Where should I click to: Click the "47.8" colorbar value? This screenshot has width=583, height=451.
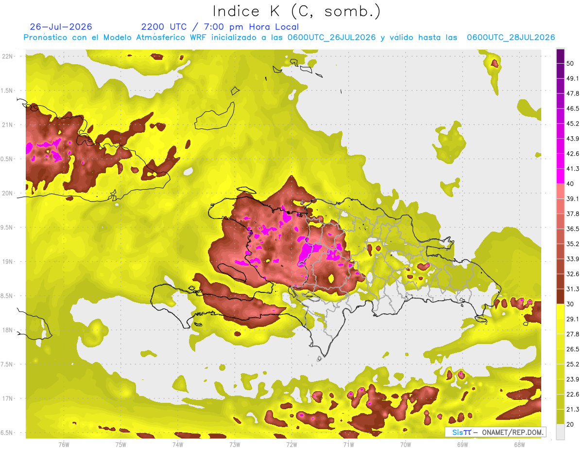click(572, 93)
